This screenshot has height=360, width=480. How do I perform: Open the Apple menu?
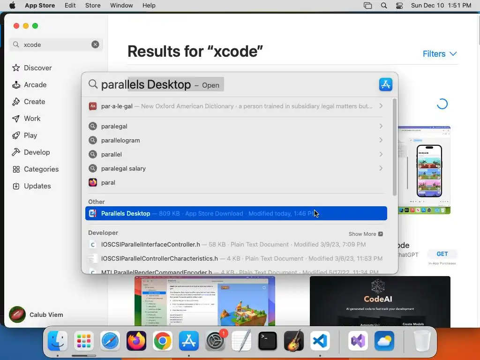pos(12,6)
